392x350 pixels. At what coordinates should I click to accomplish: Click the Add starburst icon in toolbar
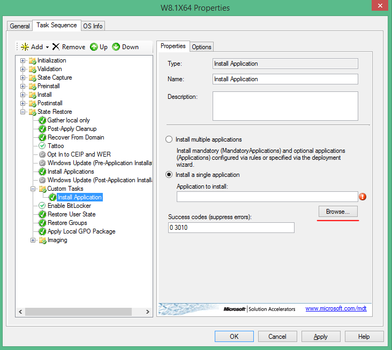click(x=24, y=47)
